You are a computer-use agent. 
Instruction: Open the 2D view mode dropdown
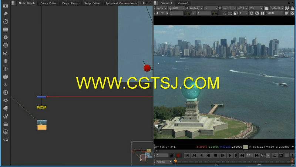point(256,8)
